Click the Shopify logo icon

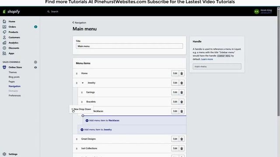point(4,12)
